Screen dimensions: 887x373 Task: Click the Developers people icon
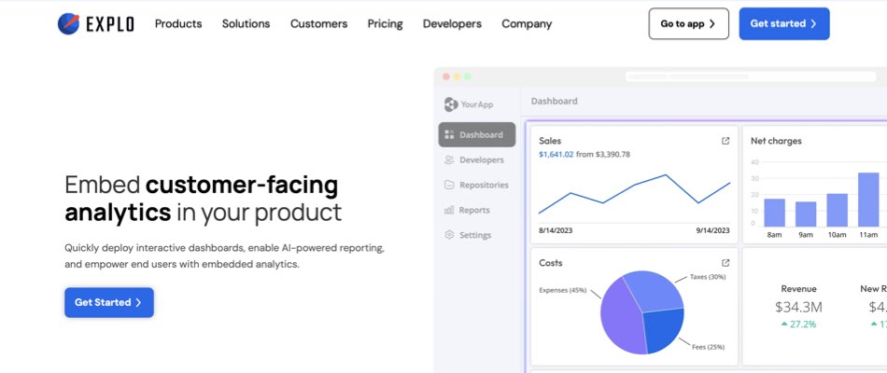click(x=450, y=160)
